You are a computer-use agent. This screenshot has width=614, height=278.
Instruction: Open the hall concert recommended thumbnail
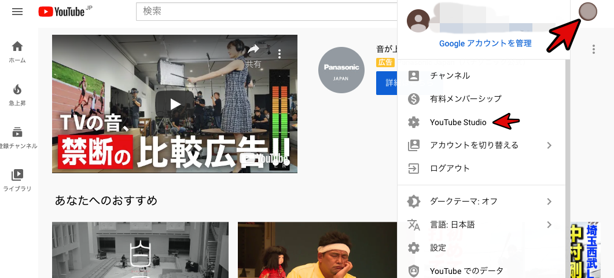pyautogui.click(x=140, y=250)
